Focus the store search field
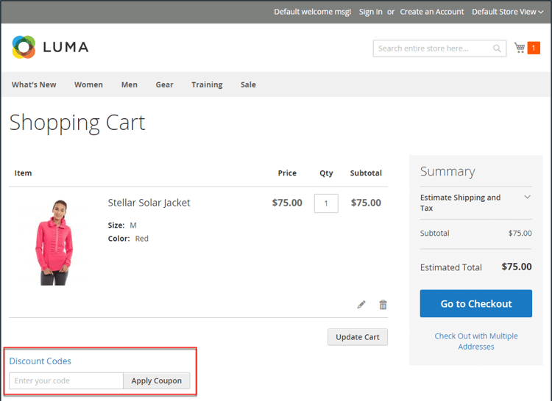 point(439,48)
